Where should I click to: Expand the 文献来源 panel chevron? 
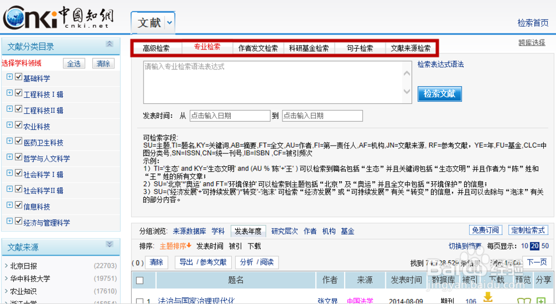110,245
